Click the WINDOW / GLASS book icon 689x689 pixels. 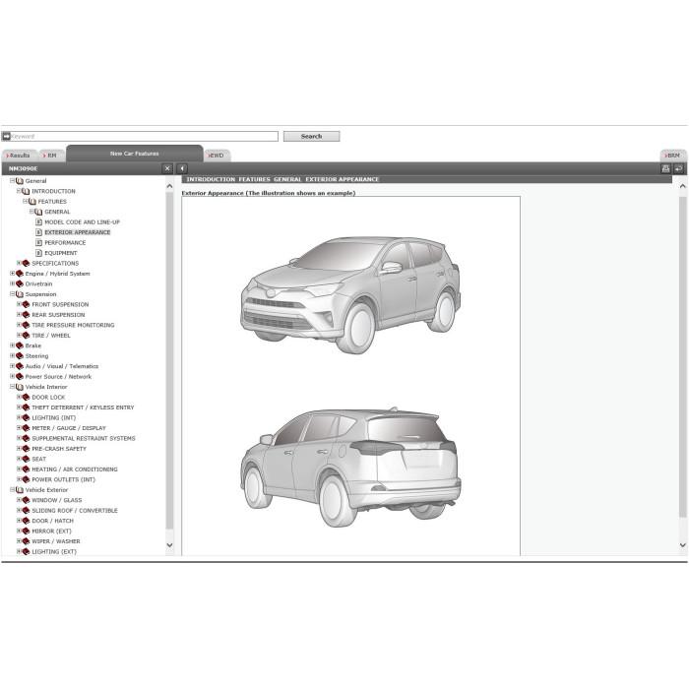coord(26,500)
